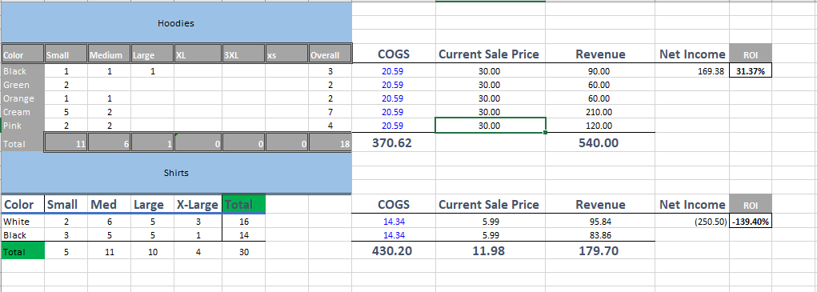
Task: Select the Cream row Revenue 210.00
Action: [x=599, y=112]
